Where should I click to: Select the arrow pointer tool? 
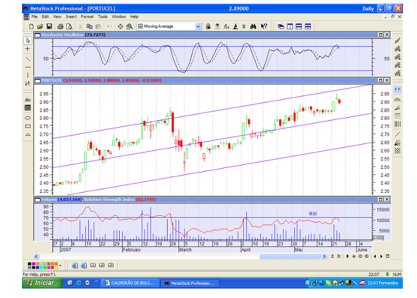click(x=28, y=40)
